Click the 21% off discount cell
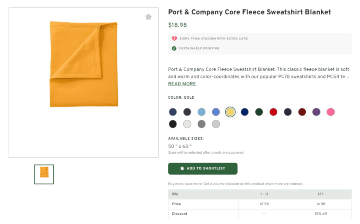 pyautogui.click(x=320, y=213)
